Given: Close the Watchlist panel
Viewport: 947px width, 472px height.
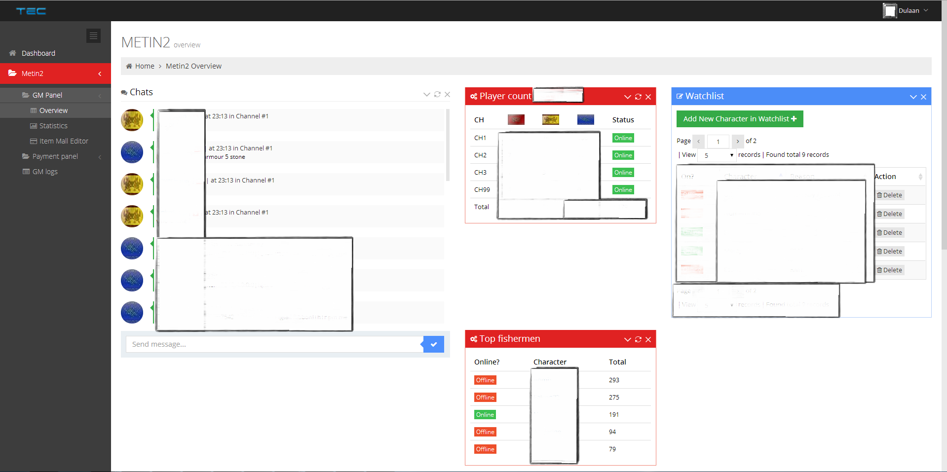Looking at the screenshot, I should (x=923, y=97).
